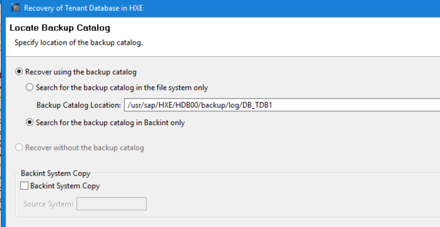Viewport: 440px width, 227px height.
Task: Click the 'Recovery of Tenant Database in HXE' title
Action: tap(83, 8)
